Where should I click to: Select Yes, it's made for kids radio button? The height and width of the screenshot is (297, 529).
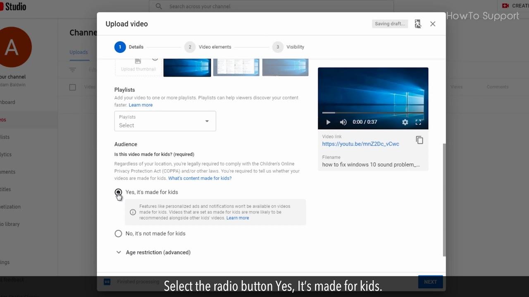click(x=118, y=192)
